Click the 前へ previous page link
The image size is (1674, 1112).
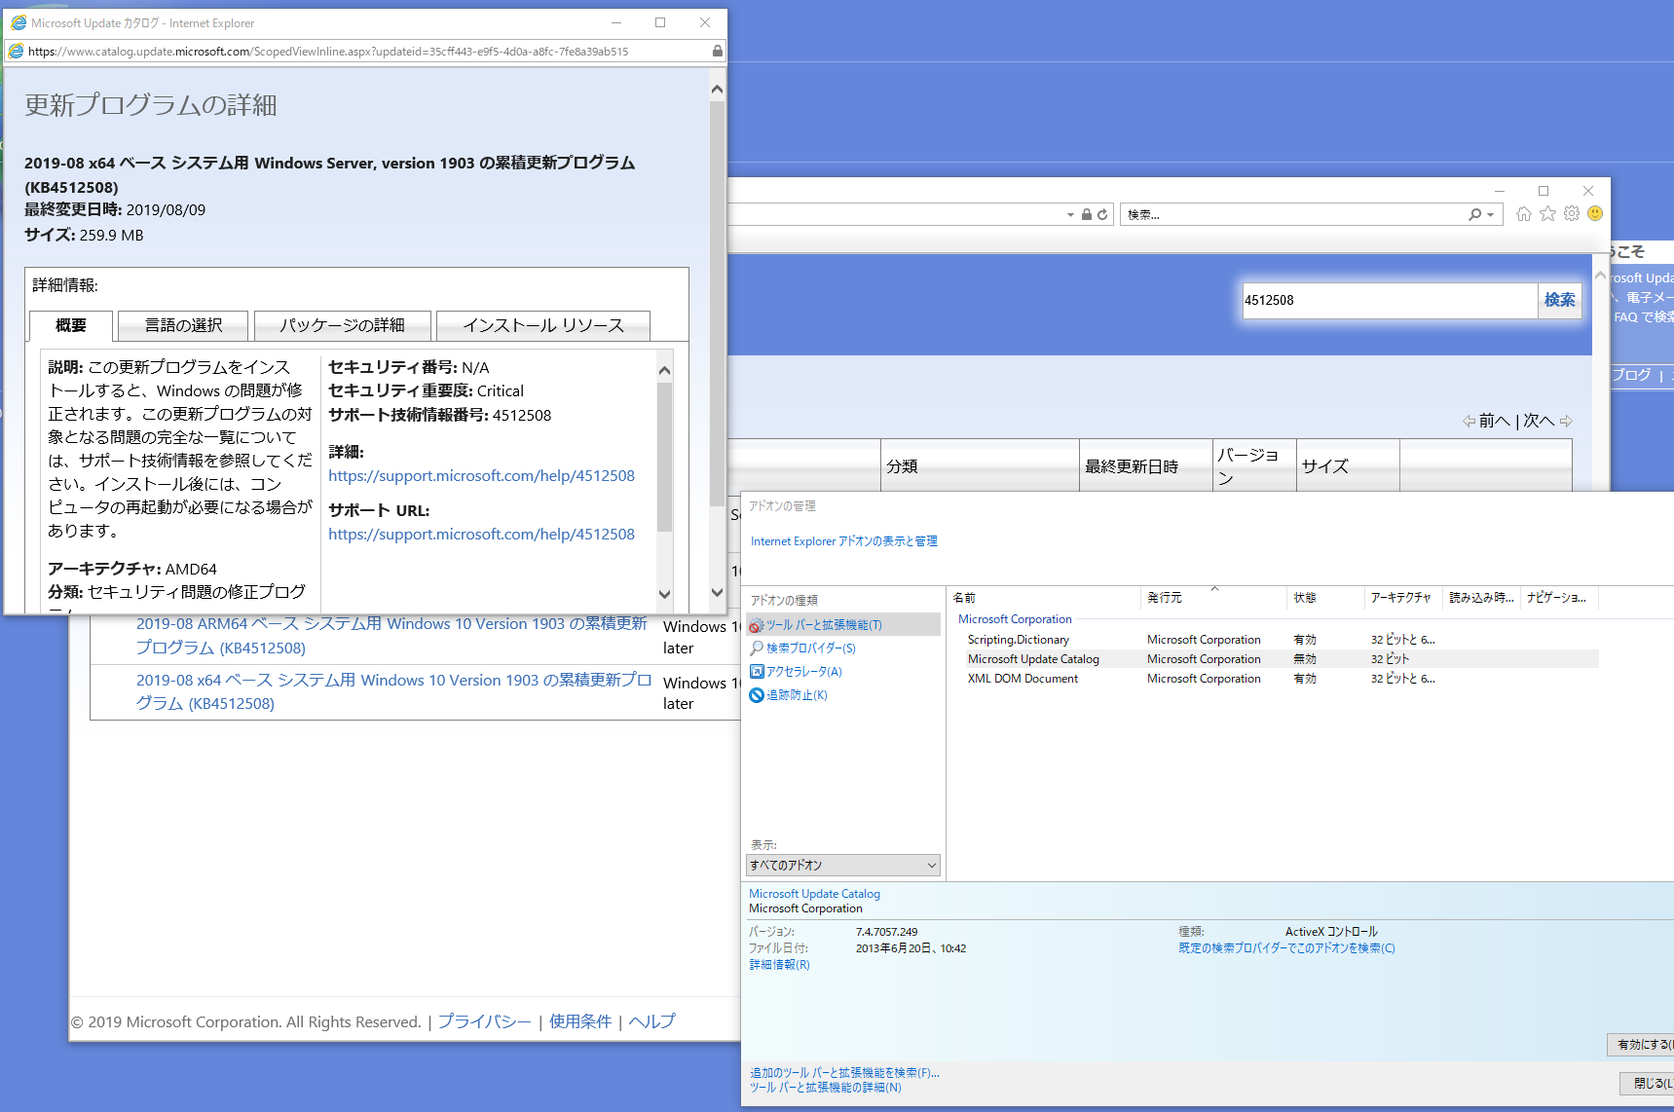(1486, 421)
